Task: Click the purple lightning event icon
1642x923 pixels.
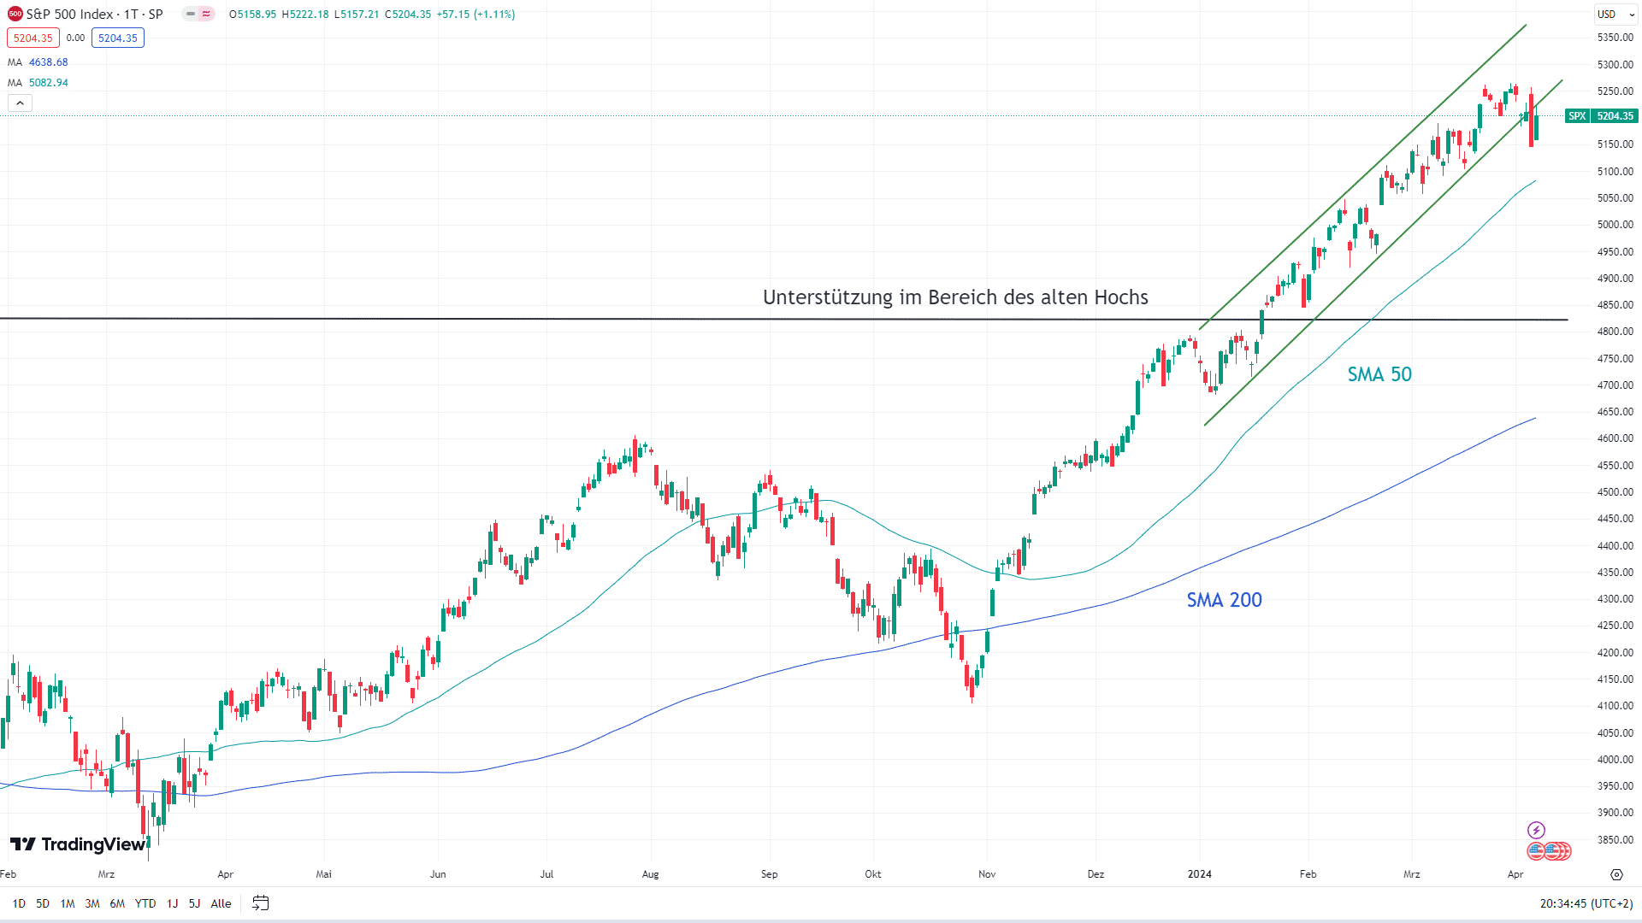Action: click(1536, 830)
